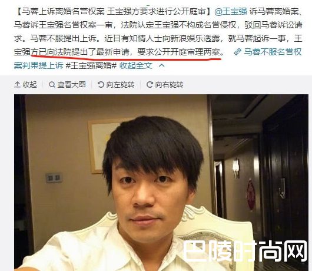Click the 巴陵时尚网 watermark on photo
The height and width of the screenshot is (271, 312).
(x=245, y=251)
